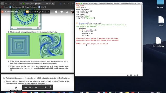
Task: Click the ###Note comment line
Action: [x=92, y=44]
